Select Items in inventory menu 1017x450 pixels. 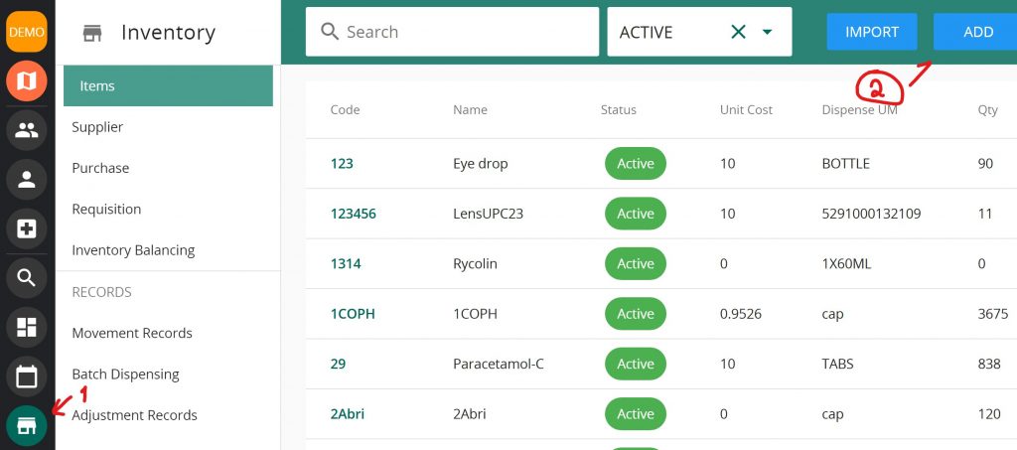pyautogui.click(x=168, y=85)
